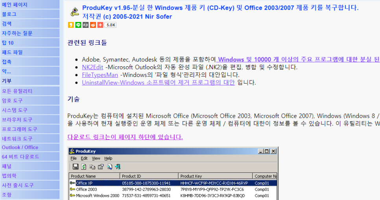
Task: Select the Microsoft Windows 2000 row name
Action: [98, 196]
